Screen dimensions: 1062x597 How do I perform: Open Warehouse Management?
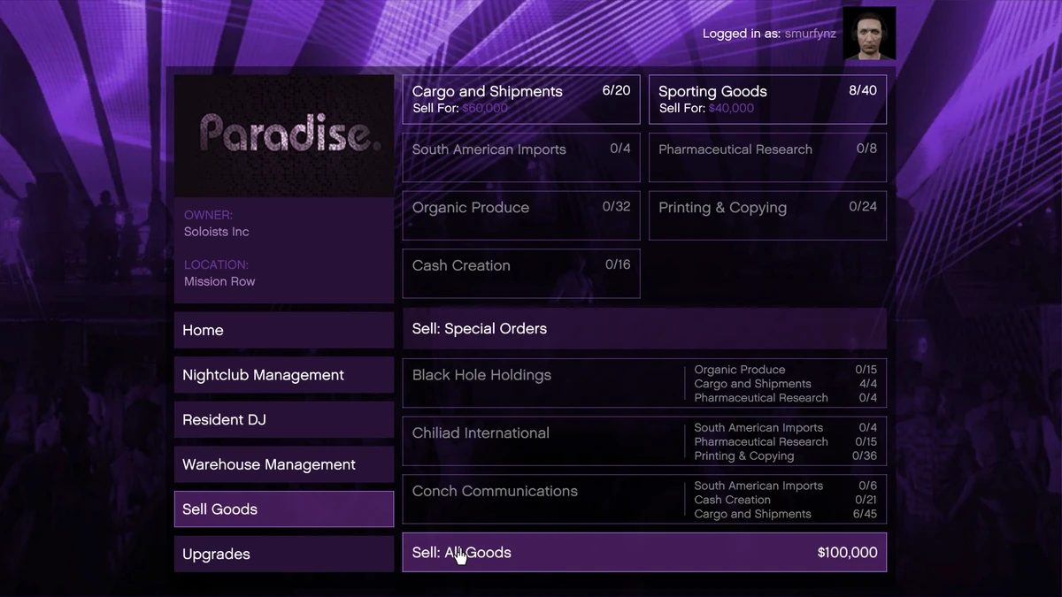tap(283, 464)
